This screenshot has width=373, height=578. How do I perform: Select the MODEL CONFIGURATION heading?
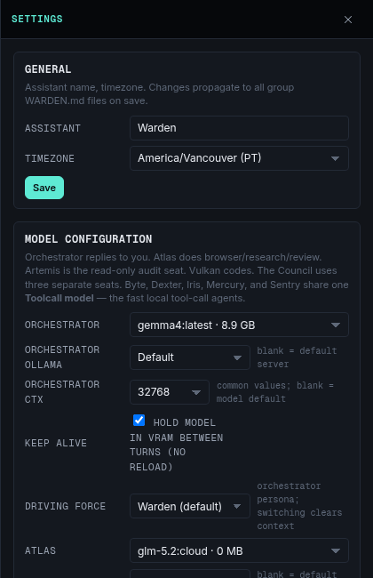89,239
